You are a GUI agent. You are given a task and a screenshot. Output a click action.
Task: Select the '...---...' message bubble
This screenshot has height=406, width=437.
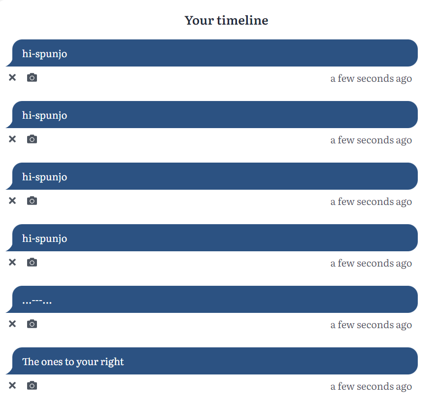click(x=212, y=299)
